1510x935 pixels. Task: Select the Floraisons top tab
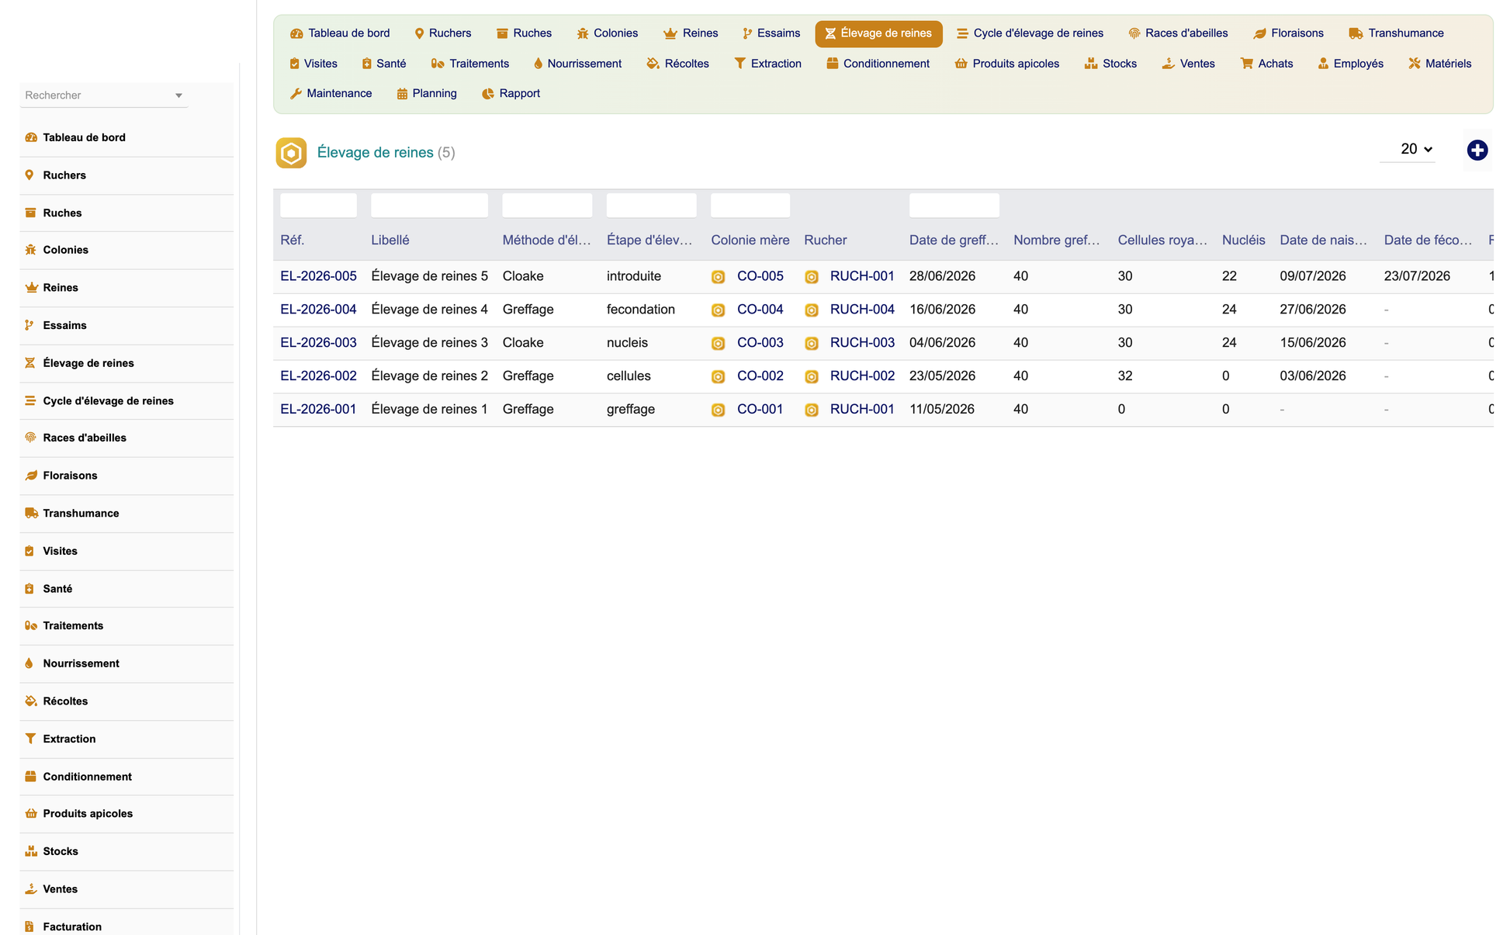pos(1288,33)
